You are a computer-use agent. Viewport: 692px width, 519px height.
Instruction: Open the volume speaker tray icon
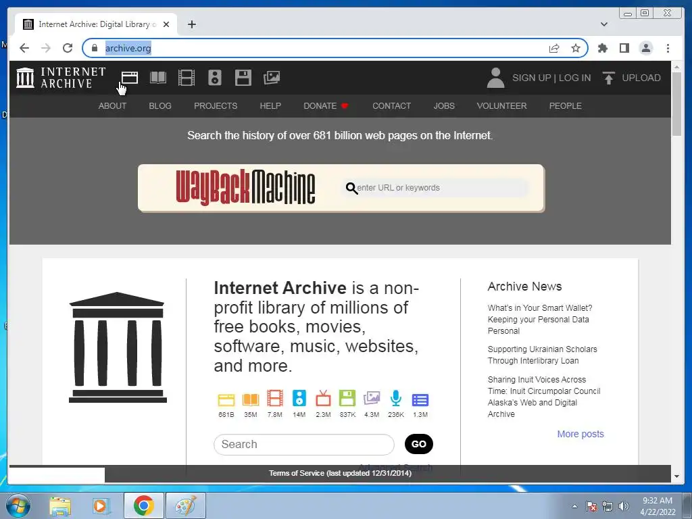point(624,506)
